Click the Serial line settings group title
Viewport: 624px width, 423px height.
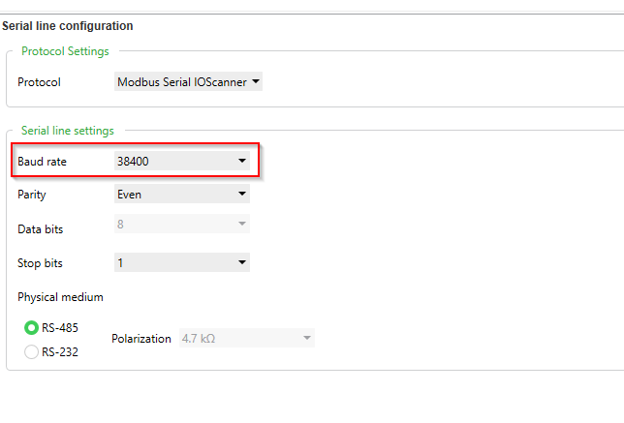point(67,131)
